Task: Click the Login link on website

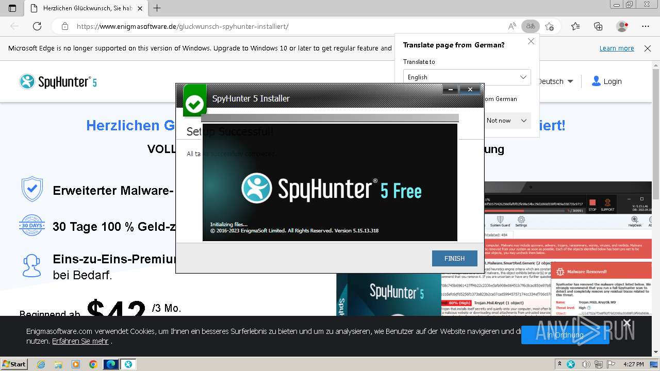Action: pyautogui.click(x=607, y=81)
